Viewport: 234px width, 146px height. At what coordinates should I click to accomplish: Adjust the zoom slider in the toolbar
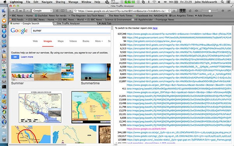[210, 11]
